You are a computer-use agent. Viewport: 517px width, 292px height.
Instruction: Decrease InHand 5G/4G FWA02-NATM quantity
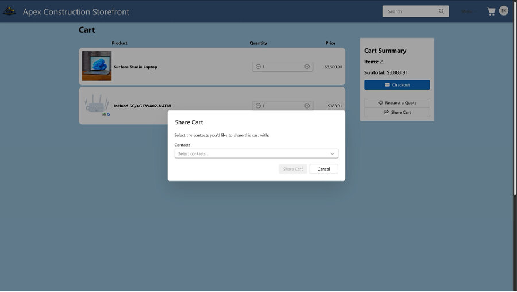pos(258,106)
